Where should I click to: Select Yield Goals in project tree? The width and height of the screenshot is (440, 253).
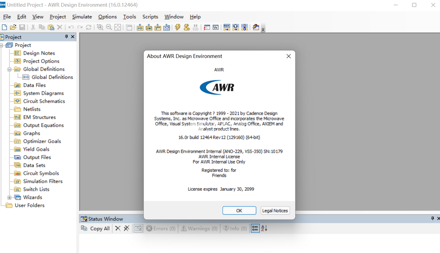point(36,149)
